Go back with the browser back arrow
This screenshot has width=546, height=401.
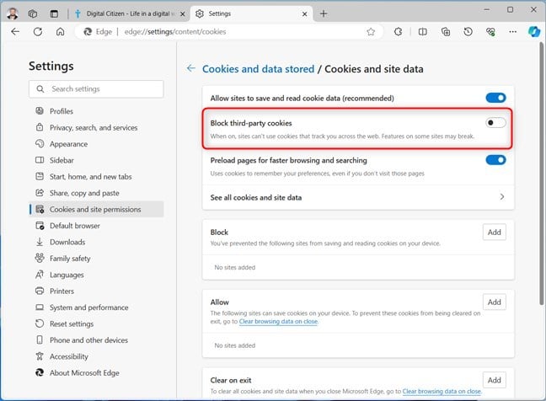[x=15, y=32]
